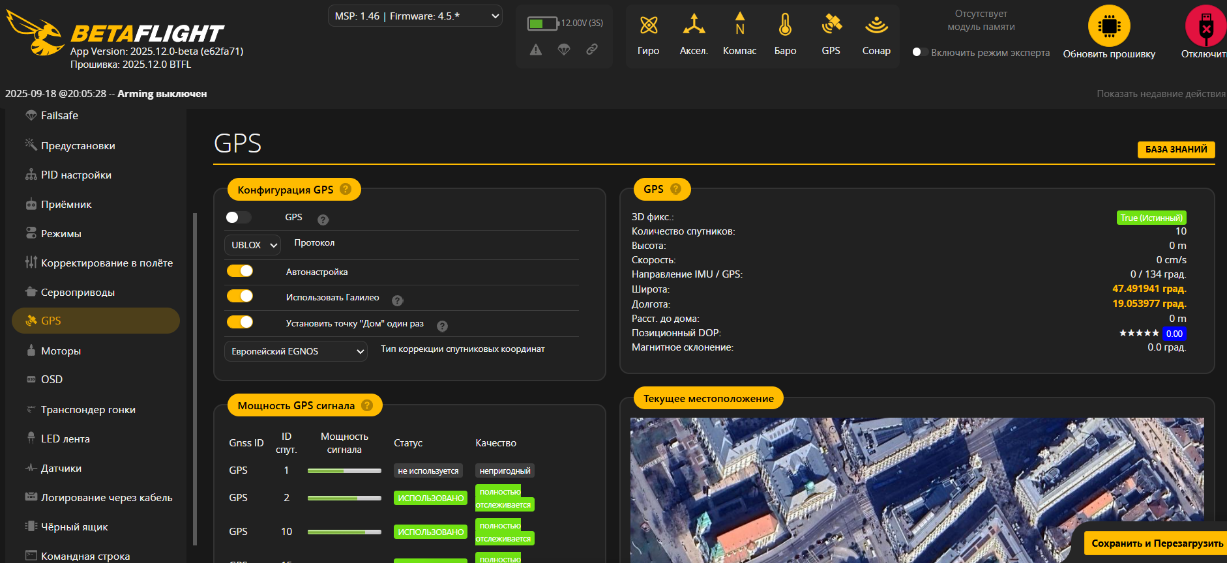The width and height of the screenshot is (1227, 563).
Task: Open the firmware version dropdown
Action: pos(415,16)
